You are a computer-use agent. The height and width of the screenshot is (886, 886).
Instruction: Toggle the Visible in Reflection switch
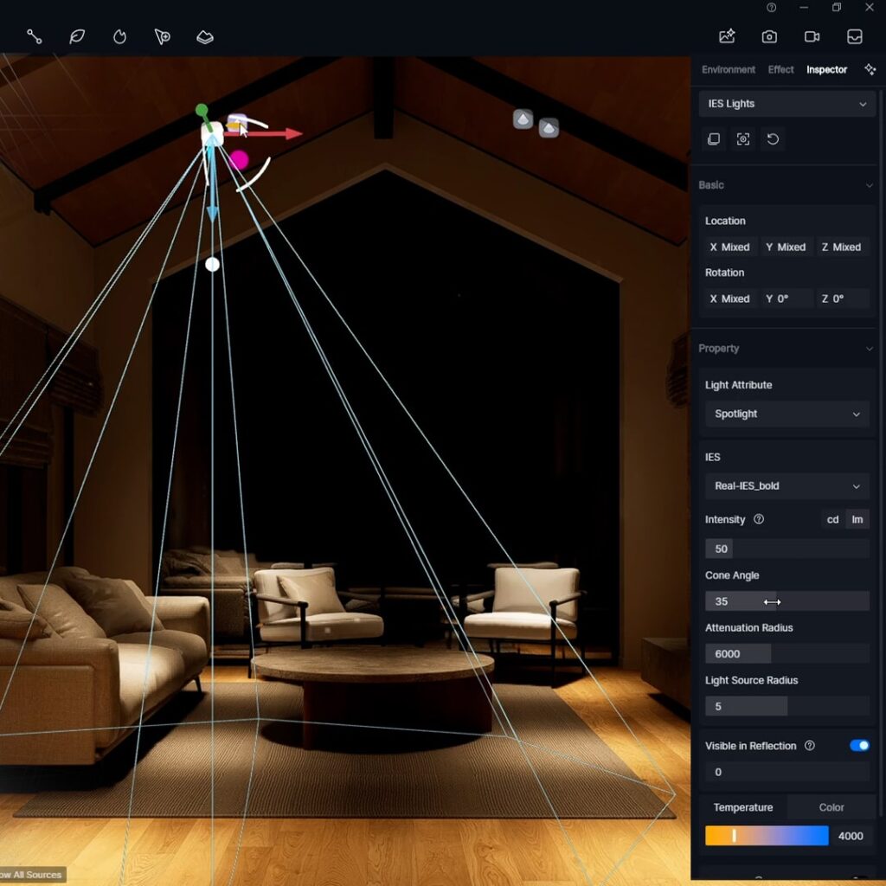click(858, 746)
